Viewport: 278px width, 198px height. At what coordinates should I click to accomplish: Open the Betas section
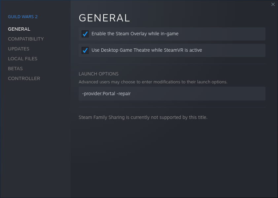[x=15, y=69]
